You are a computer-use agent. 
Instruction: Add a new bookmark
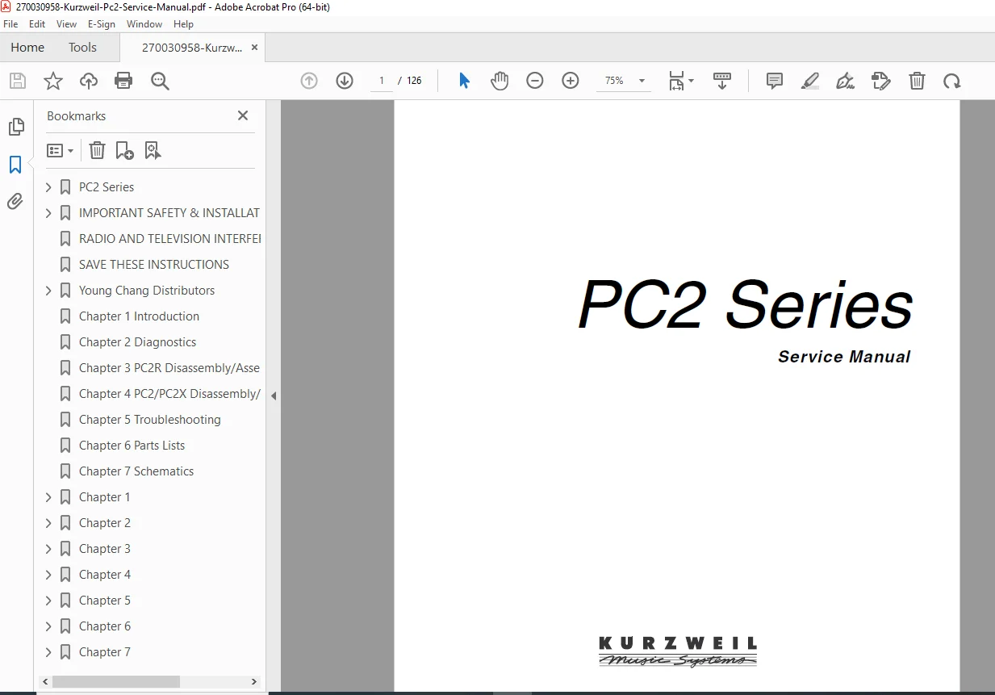pos(124,150)
